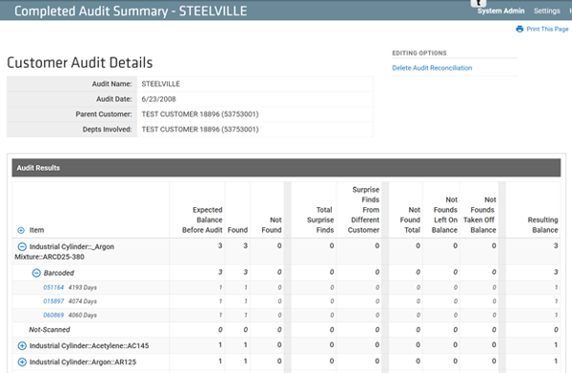The width and height of the screenshot is (572, 373).
Task: Click Resulting Balance value in Acetylene AC145 row
Action: tap(556, 345)
